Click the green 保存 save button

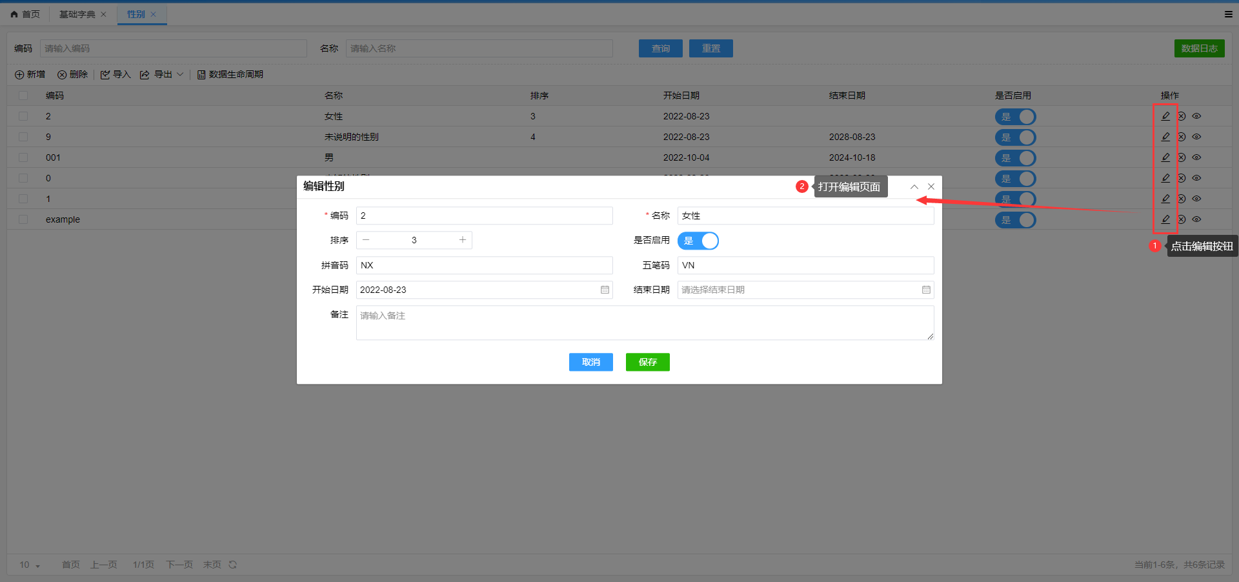(x=647, y=362)
